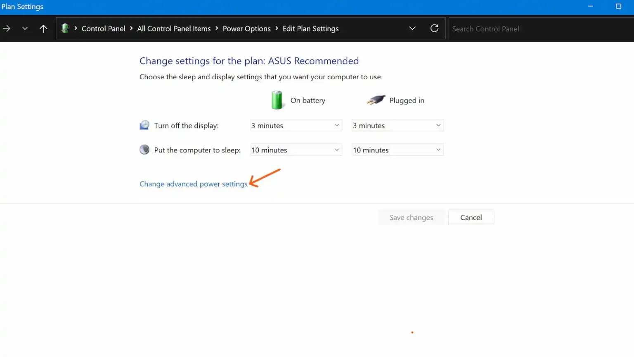Screen dimensions: 634x357
Task: Open the Plugged in display timeout dropdown
Action: [x=397, y=125]
